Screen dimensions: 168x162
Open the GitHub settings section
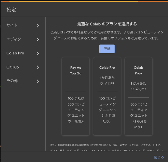[x=23, y=67]
